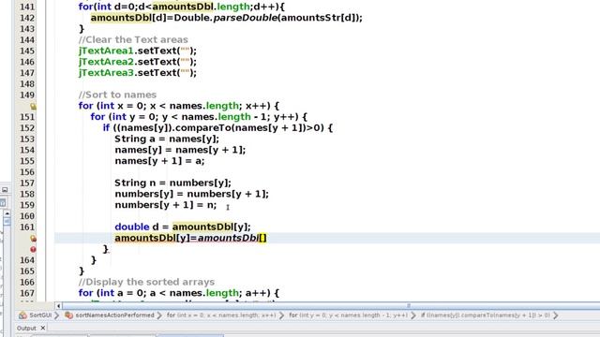Image resolution: width=600 pixels, height=337 pixels.
Task: Select the 'for (int y = 0' breadcrumb
Action: coord(348,315)
